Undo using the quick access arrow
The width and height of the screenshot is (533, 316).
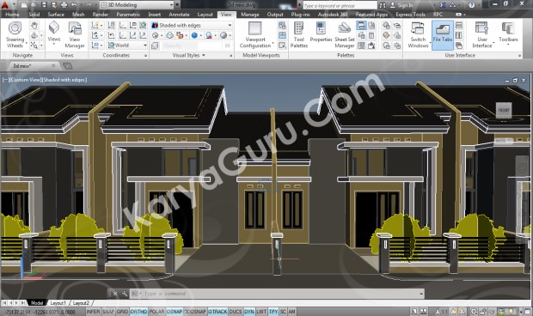pos(74,5)
